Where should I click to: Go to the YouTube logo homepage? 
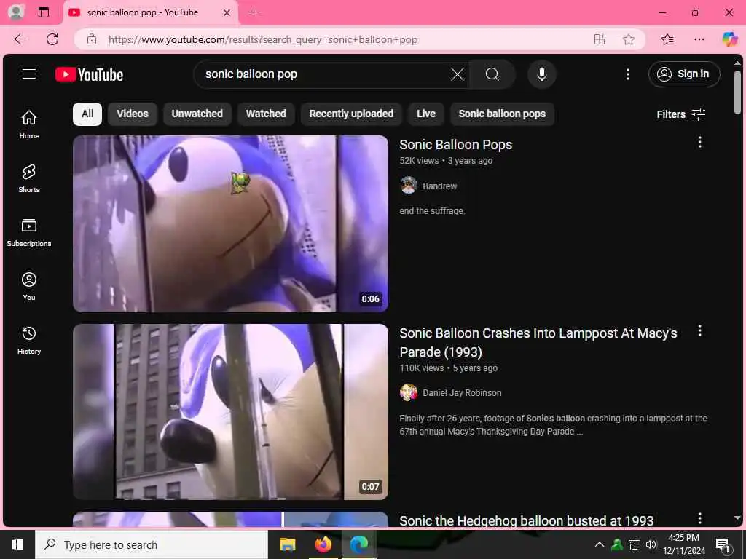pos(90,75)
